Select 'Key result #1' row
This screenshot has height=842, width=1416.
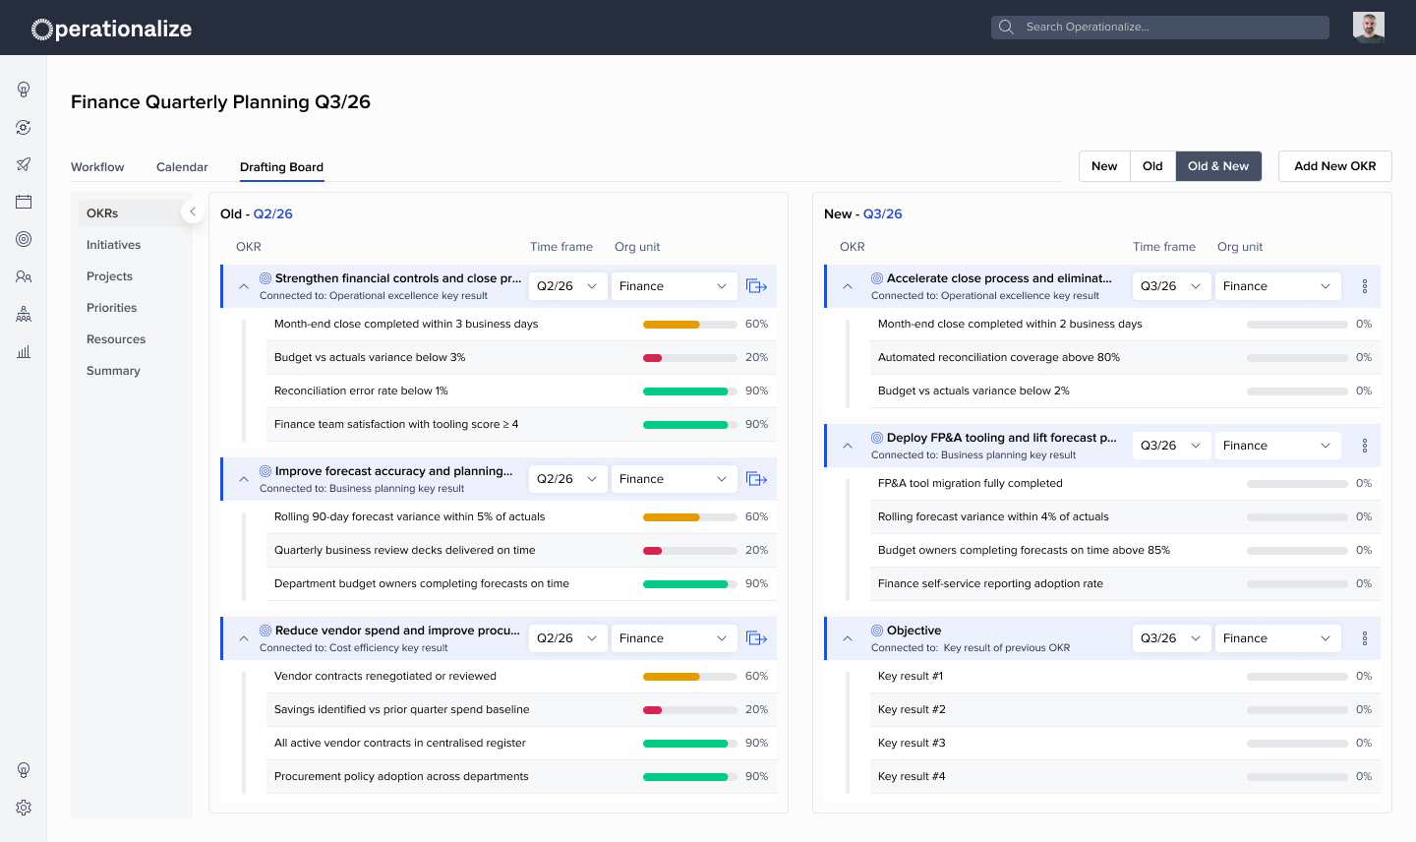click(x=1125, y=676)
